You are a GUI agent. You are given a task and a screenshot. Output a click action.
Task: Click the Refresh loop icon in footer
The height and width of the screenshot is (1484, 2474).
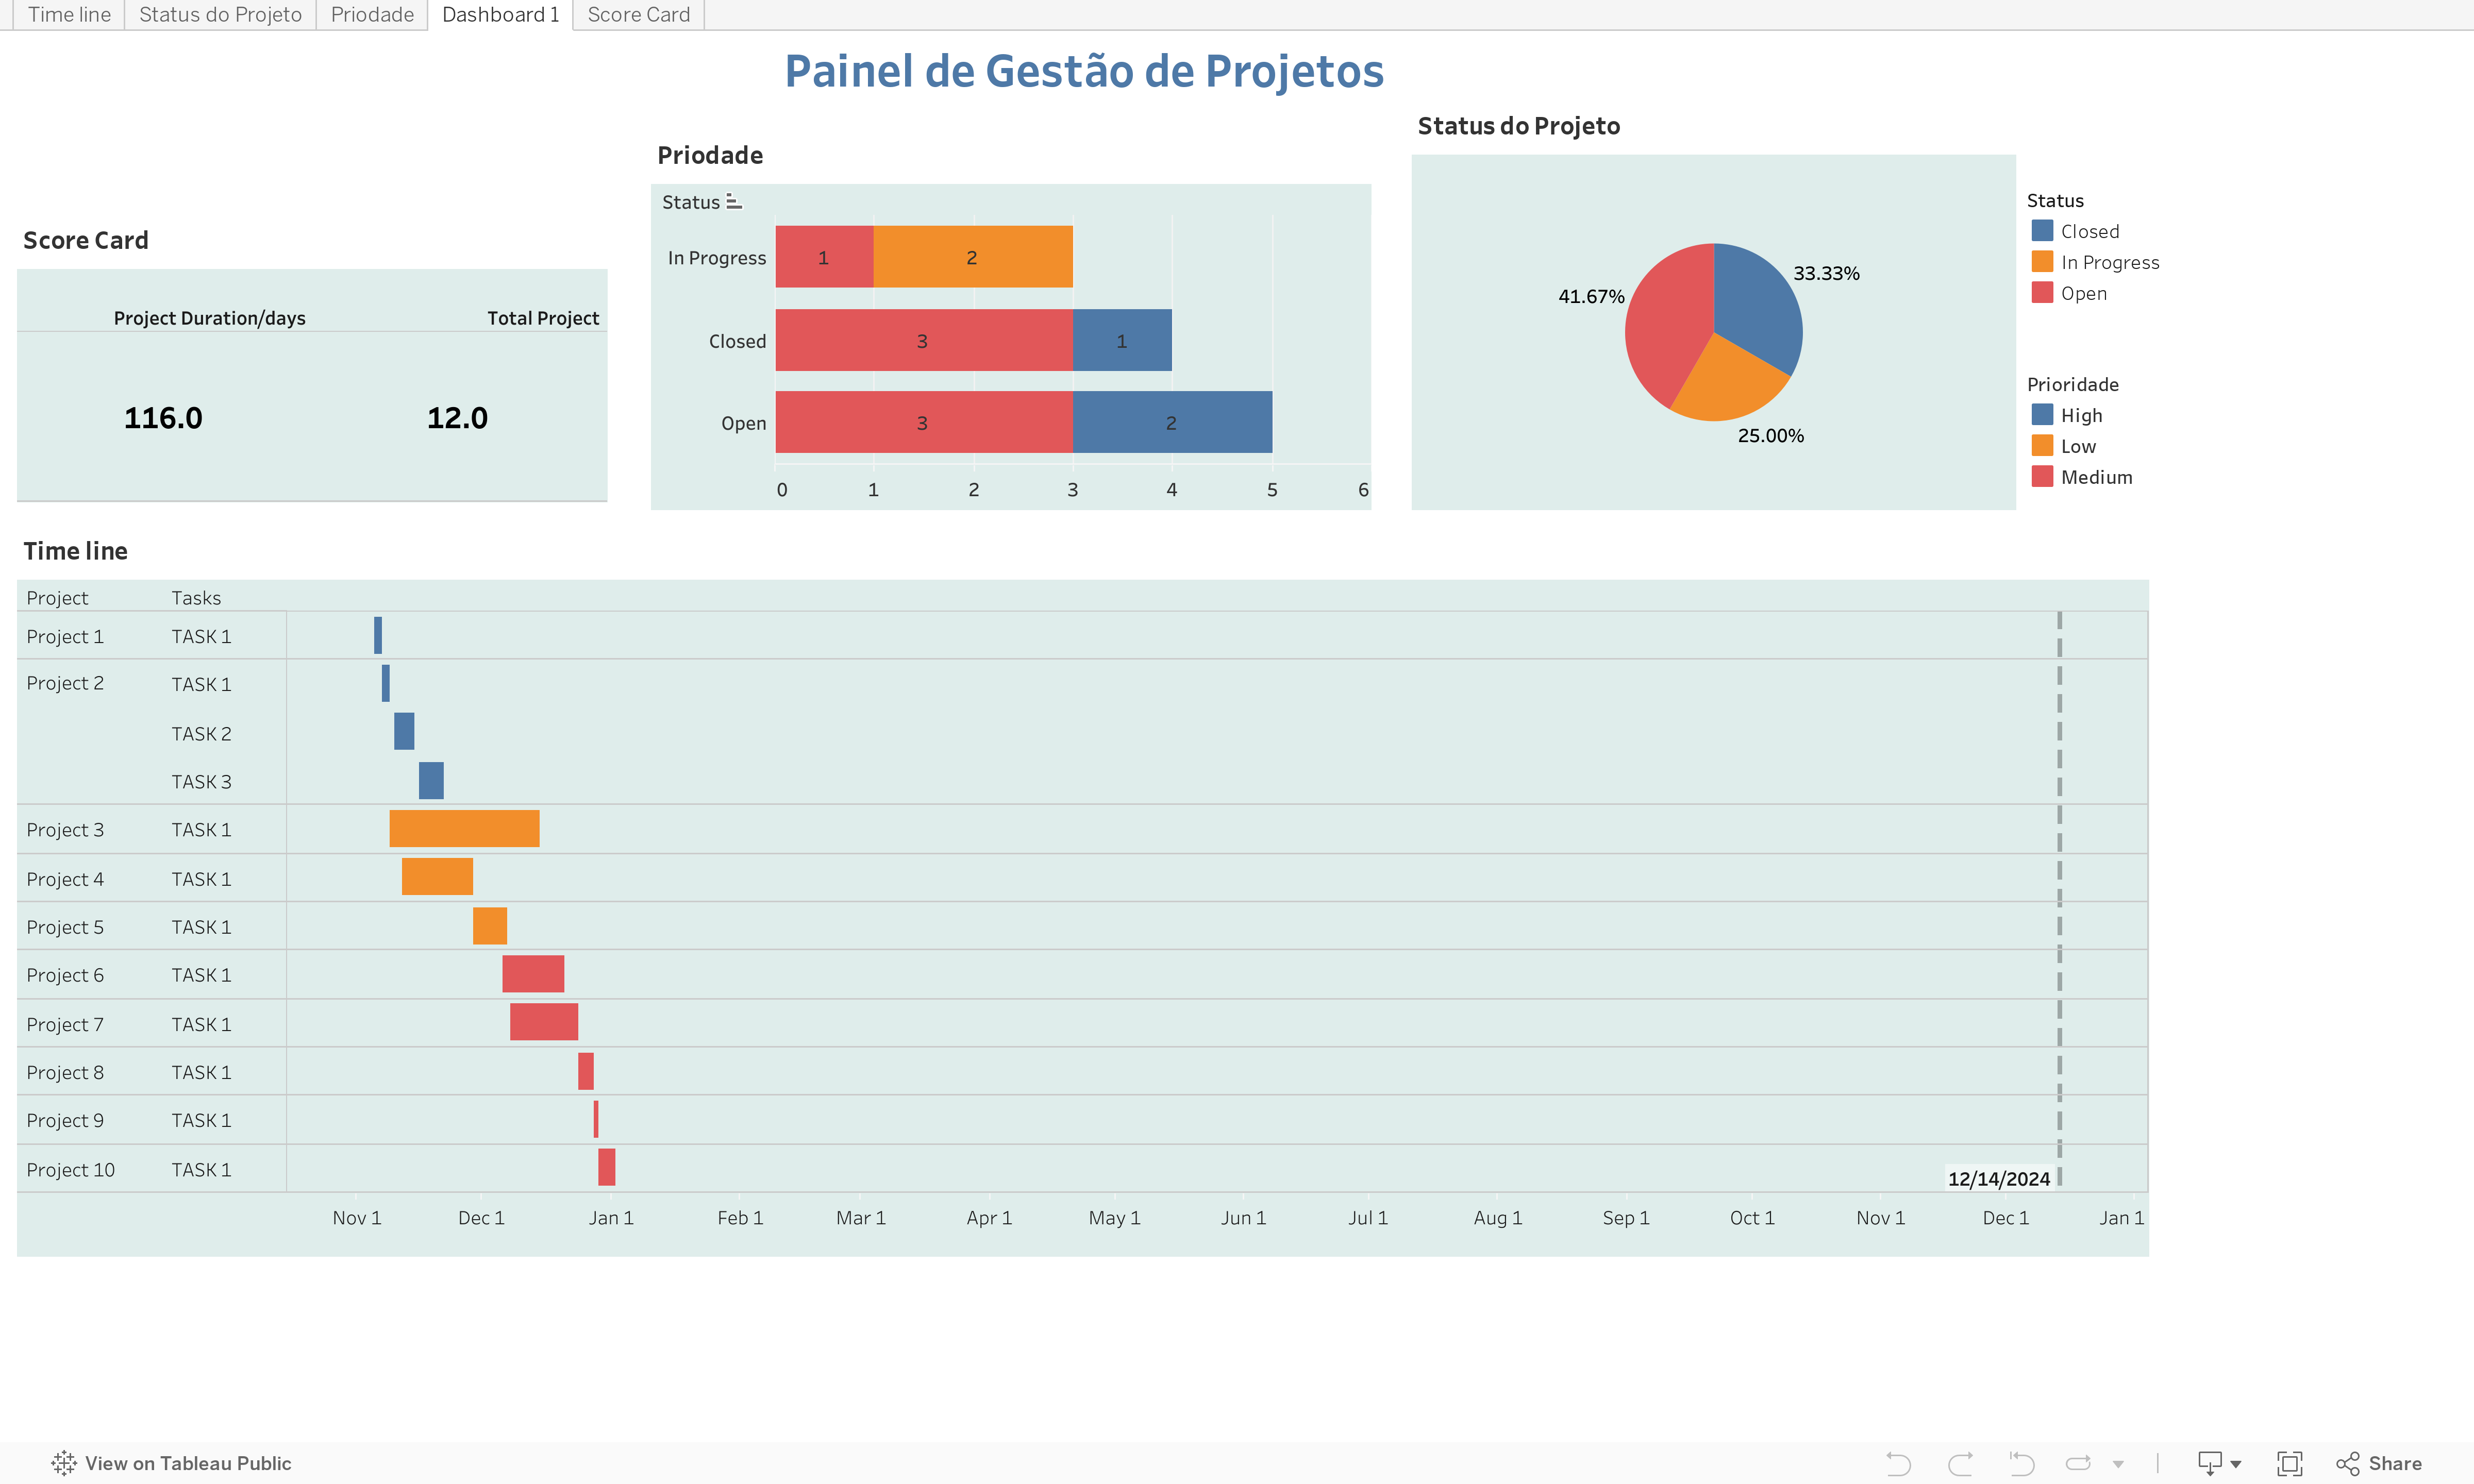click(2079, 1463)
